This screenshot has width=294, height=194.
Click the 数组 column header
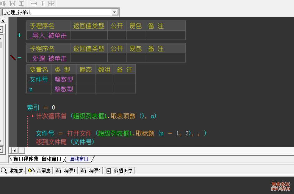105,69
